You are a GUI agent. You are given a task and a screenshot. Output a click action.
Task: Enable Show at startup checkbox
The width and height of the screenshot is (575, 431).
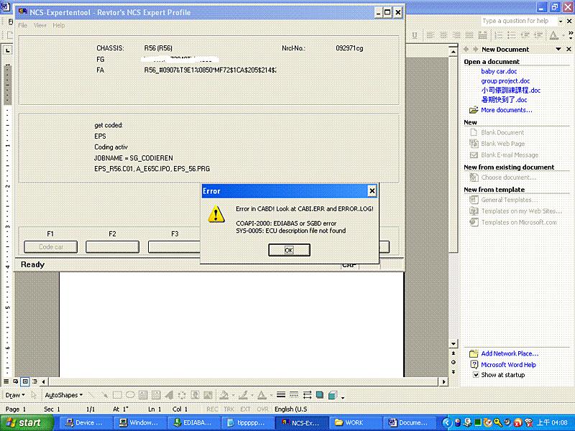click(x=475, y=375)
